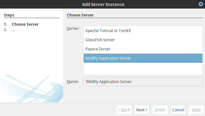Close the Add Server Instance dialog

point(201,4)
